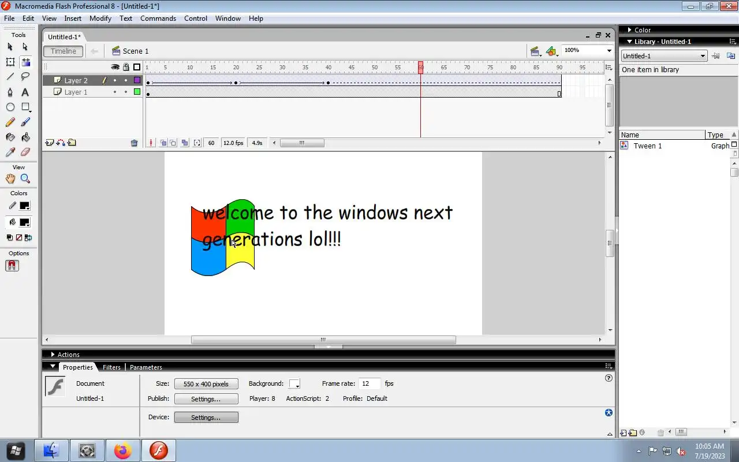Open the Insert menu
The width and height of the screenshot is (739, 462).
pos(73,18)
